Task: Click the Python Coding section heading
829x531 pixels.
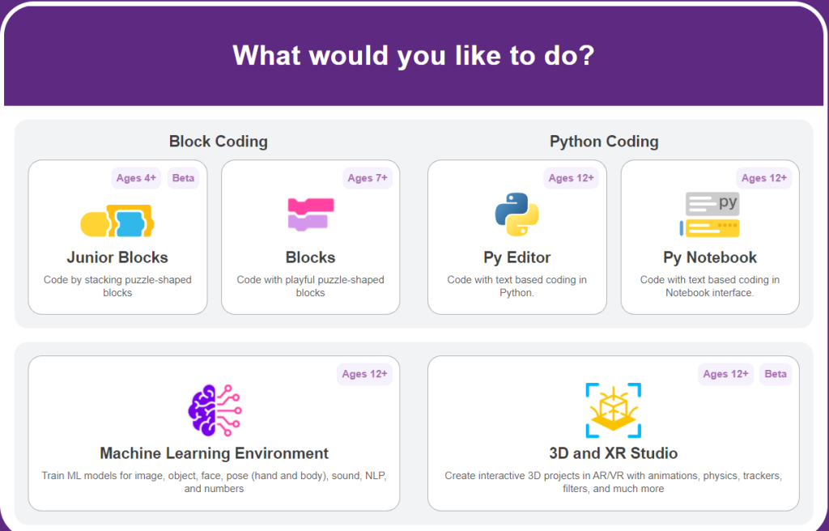Action: [x=604, y=142]
